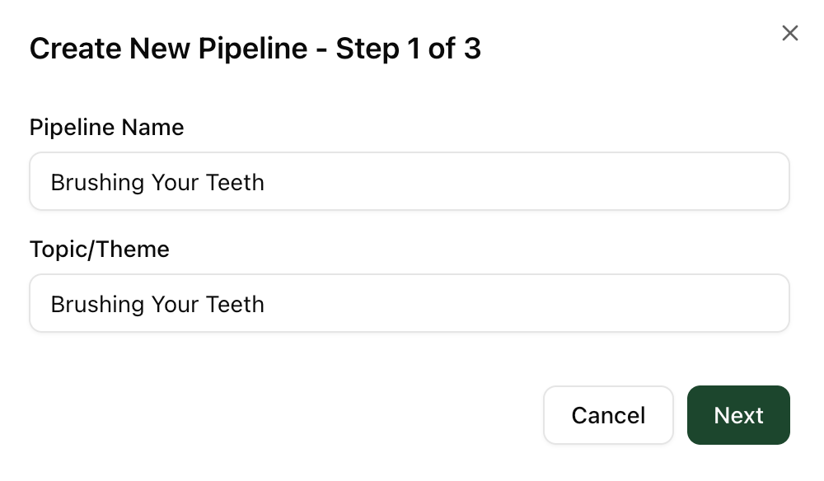Place cursor in Pipeline Name text box

click(410, 181)
